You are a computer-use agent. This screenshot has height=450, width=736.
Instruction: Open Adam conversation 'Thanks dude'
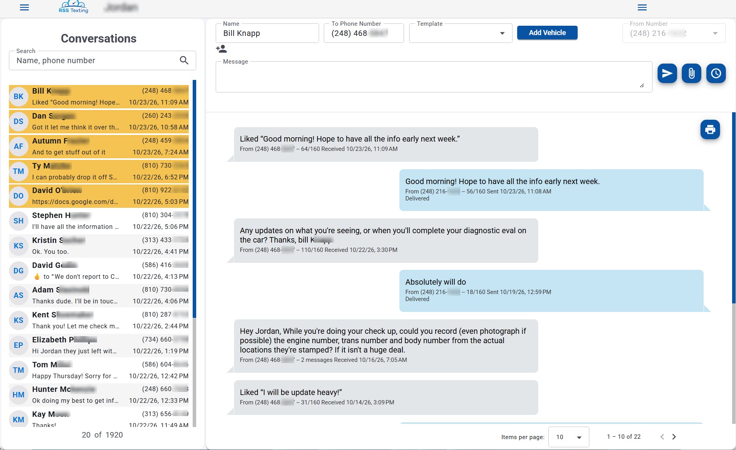(99, 296)
